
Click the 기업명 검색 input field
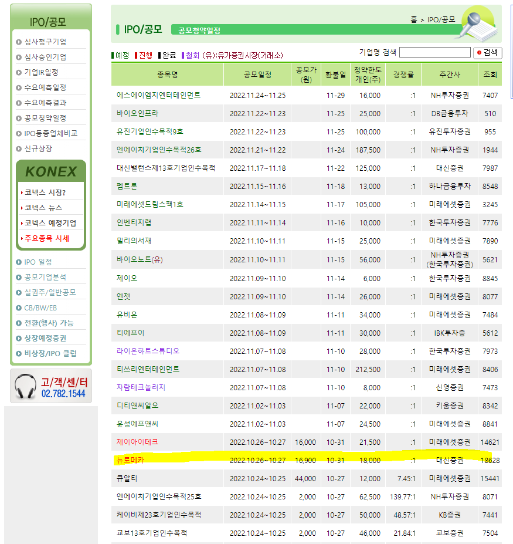[x=434, y=52]
